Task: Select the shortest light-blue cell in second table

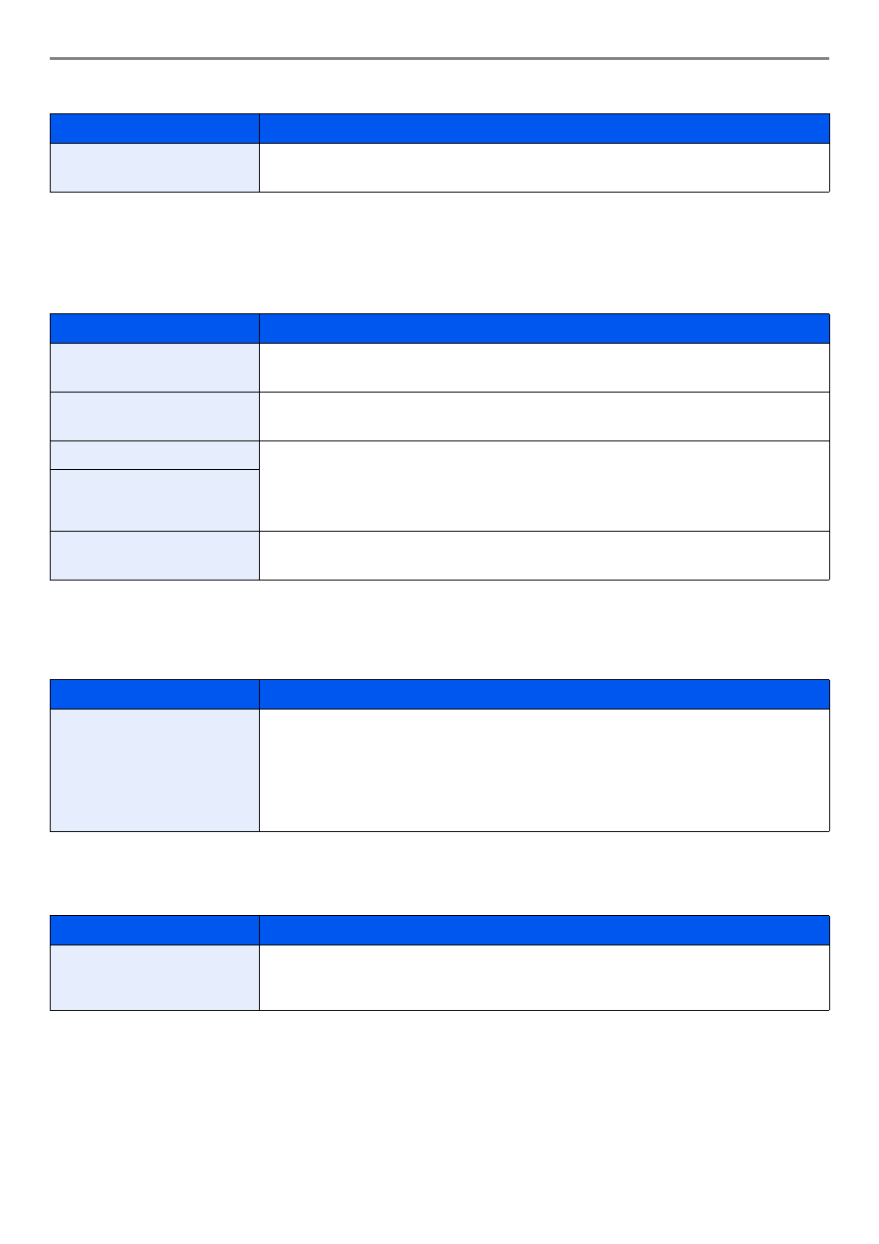Action: pyautogui.click(x=155, y=455)
